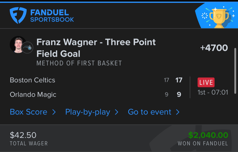Expand the arrow beside Play-by-play

(116, 112)
